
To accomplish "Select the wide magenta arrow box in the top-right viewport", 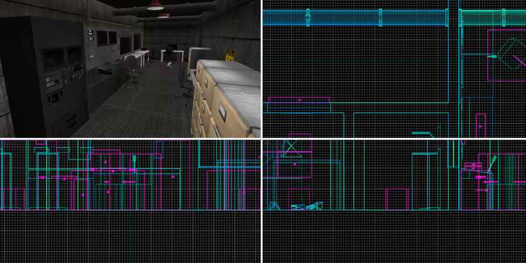I will tap(299, 100).
